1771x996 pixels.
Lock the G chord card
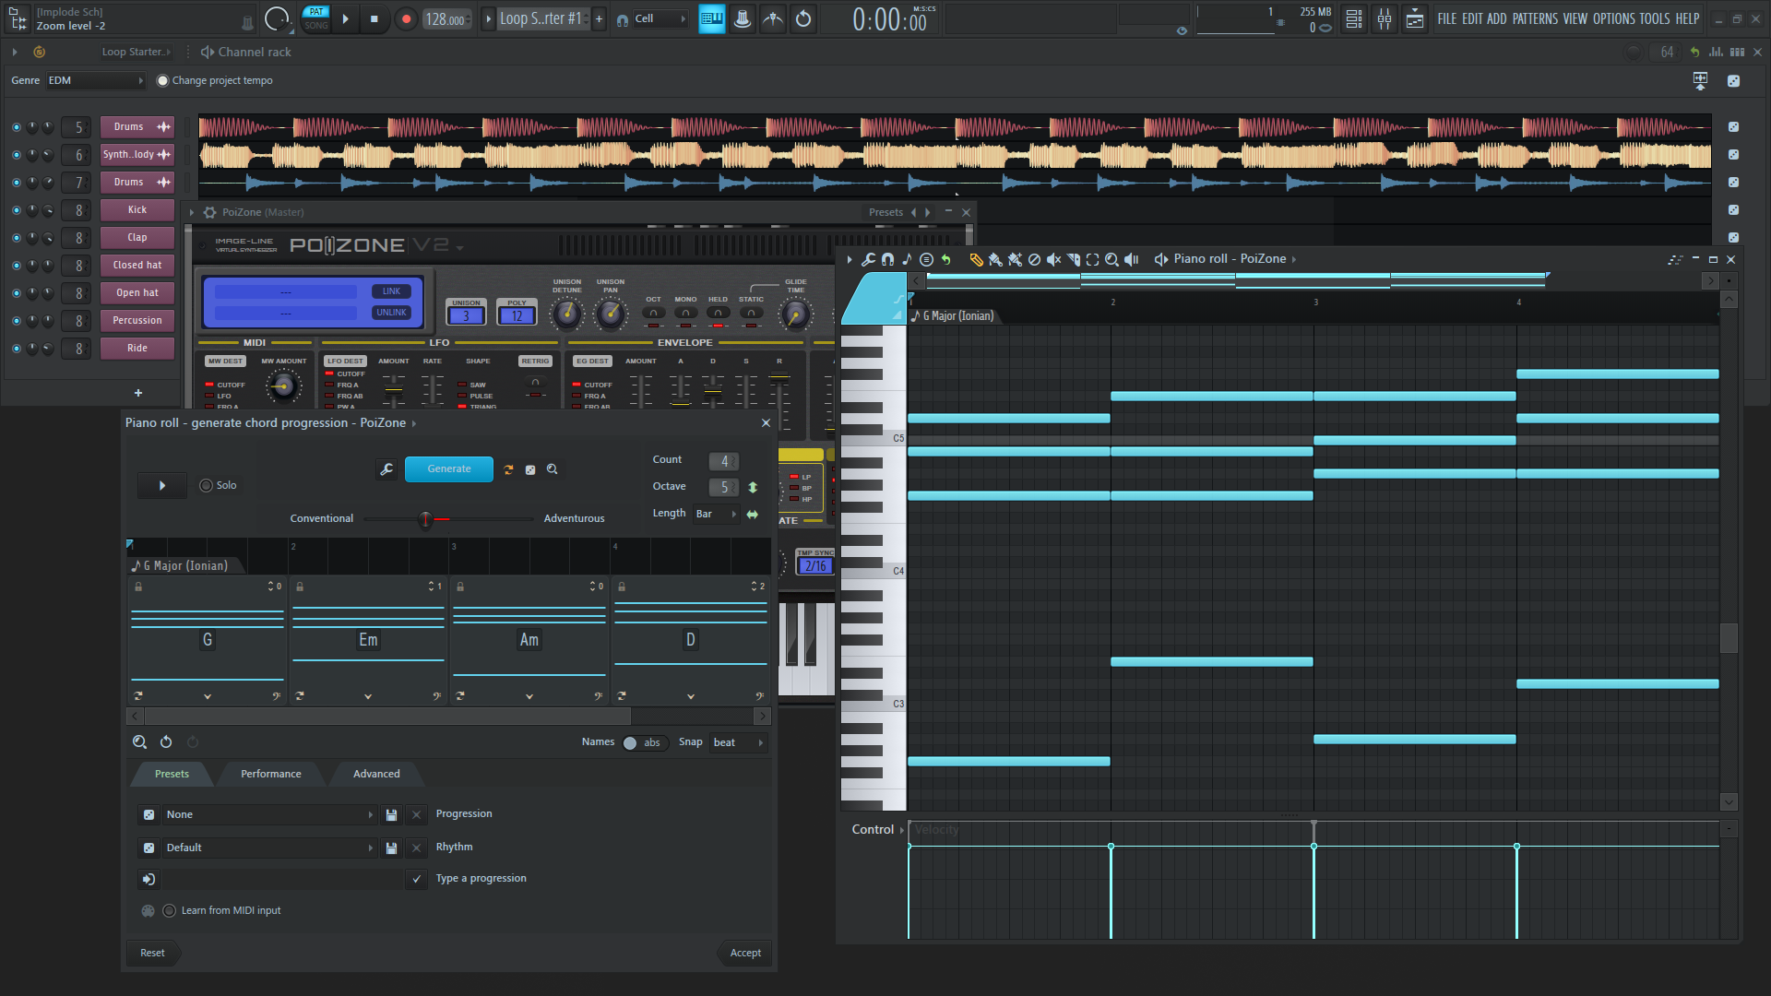(x=138, y=587)
